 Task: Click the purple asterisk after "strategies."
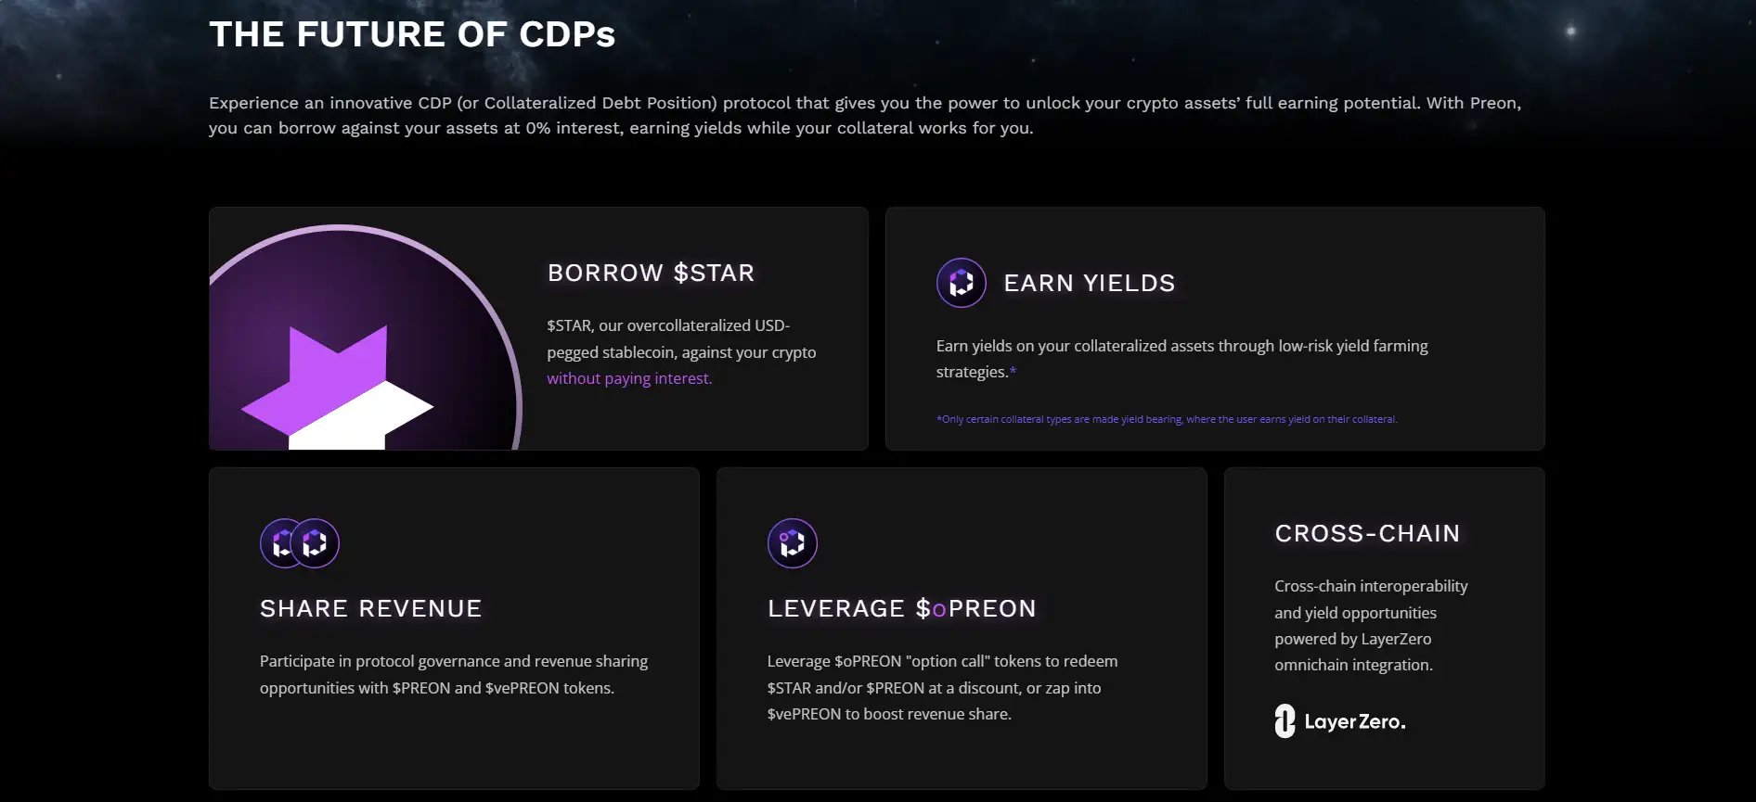pos(1013,372)
